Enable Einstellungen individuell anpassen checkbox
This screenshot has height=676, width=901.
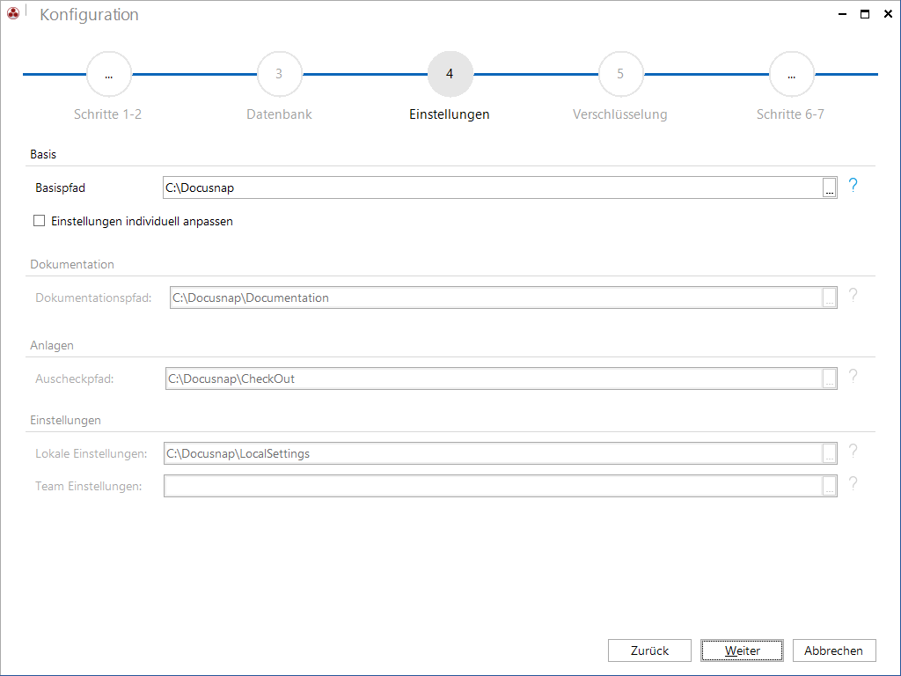tap(39, 221)
